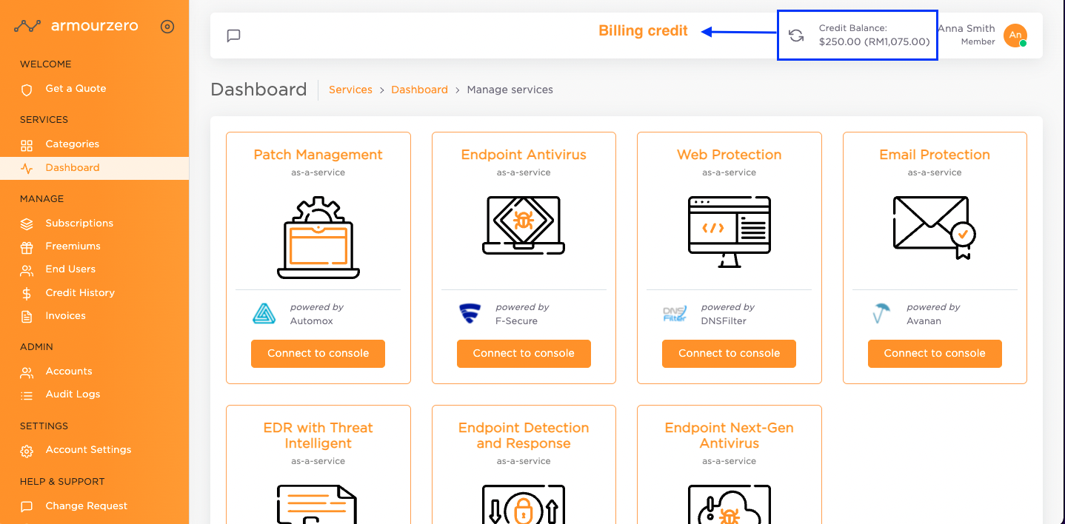Click the EDR with Threat Intelligent title
Viewport: 1065px width, 524px height.
click(x=318, y=436)
